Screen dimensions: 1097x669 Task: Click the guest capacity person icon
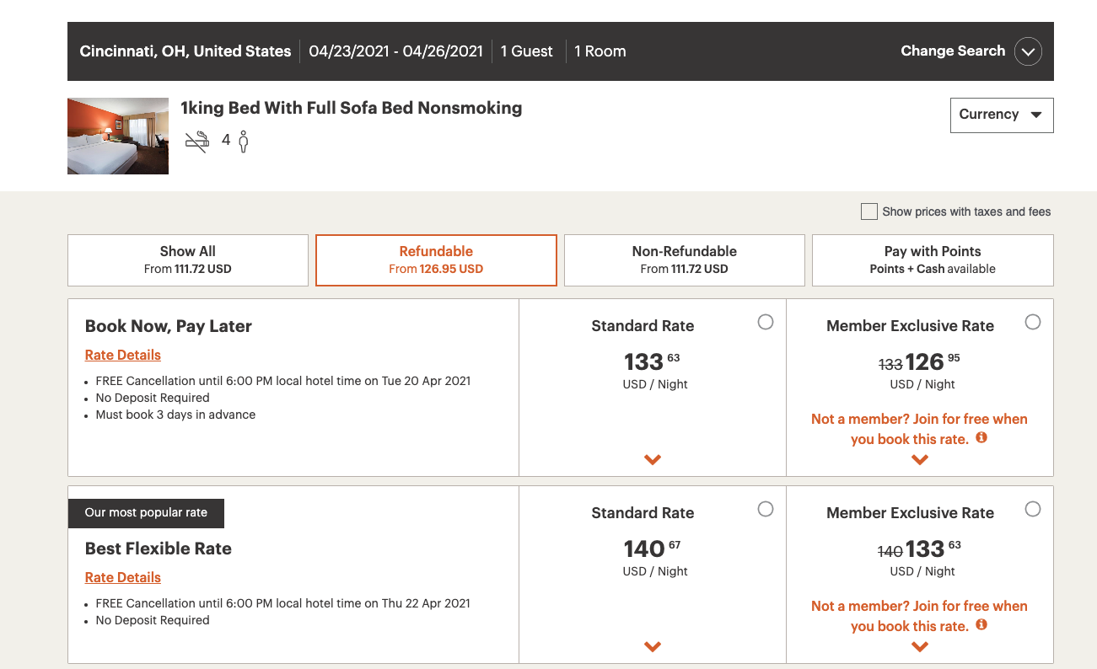click(x=243, y=141)
